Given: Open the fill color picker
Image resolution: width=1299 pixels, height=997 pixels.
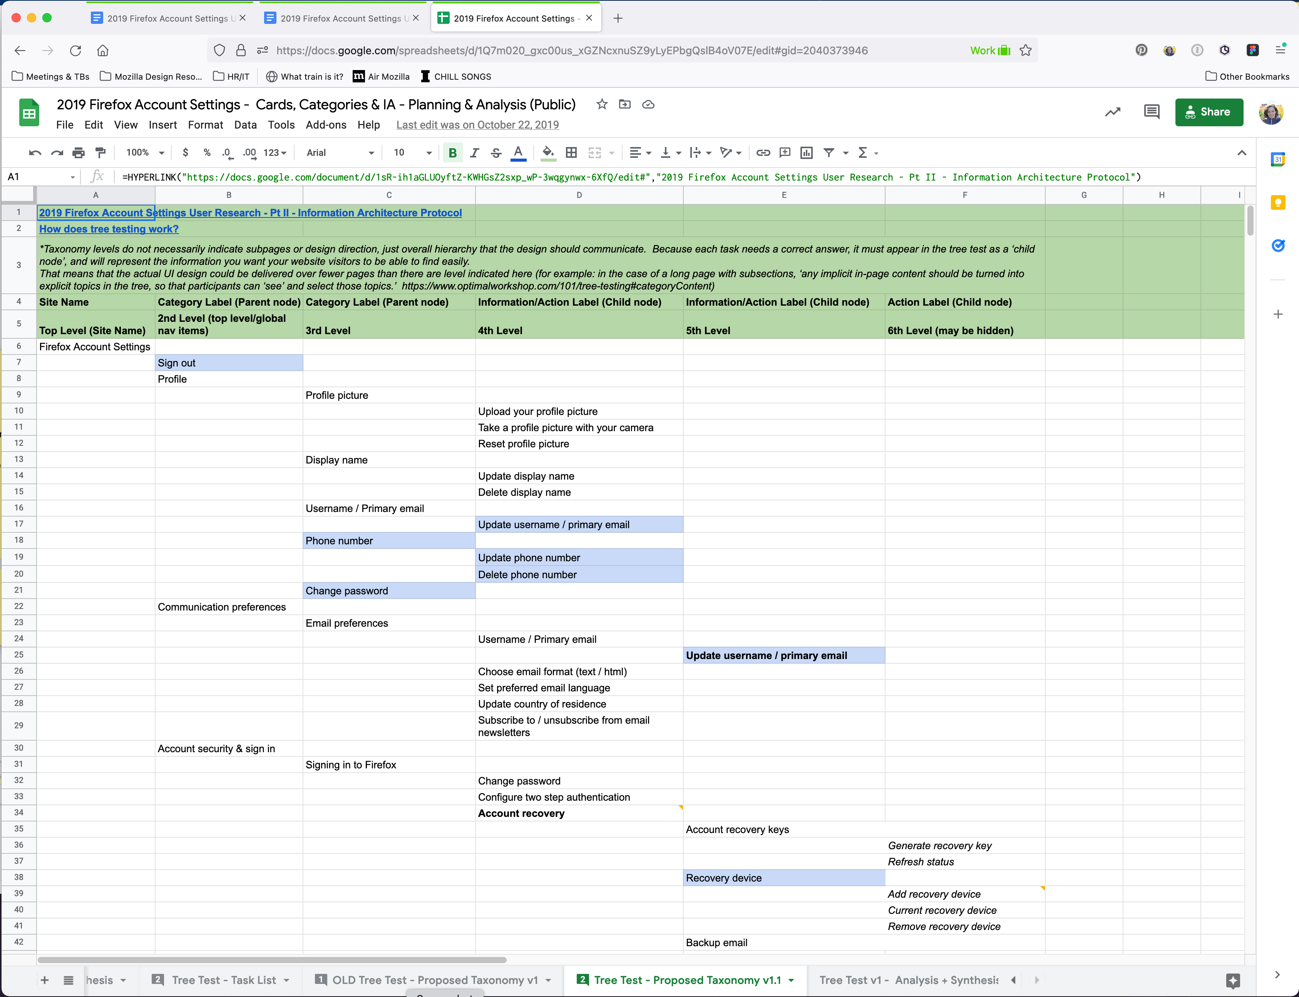Looking at the screenshot, I should pyautogui.click(x=548, y=152).
